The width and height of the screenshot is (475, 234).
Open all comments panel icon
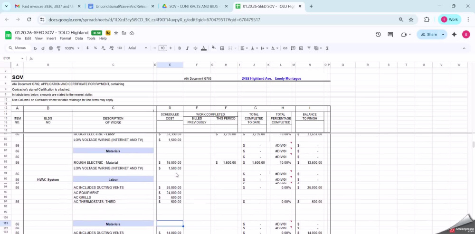pyautogui.click(x=390, y=35)
